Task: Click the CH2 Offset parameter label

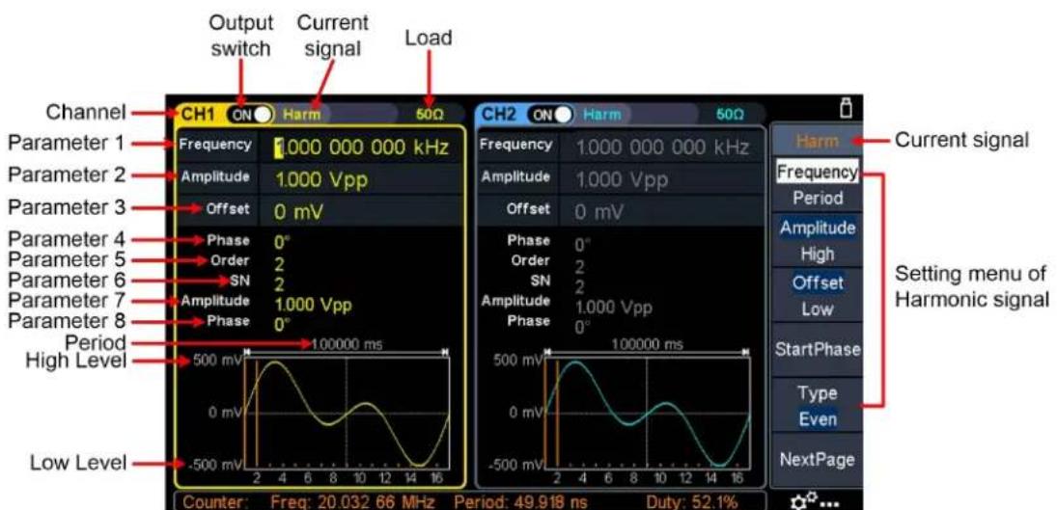Action: pos(531,208)
